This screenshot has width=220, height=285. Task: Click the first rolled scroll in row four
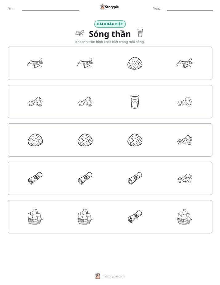35,178
